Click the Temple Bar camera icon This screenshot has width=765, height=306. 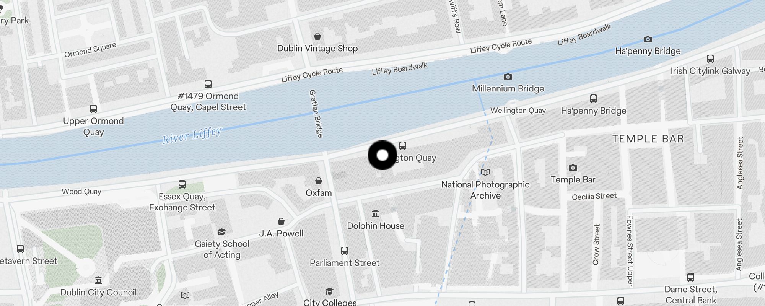(x=573, y=168)
